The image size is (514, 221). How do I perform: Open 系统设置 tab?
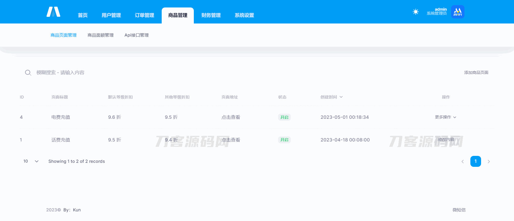pos(244,15)
